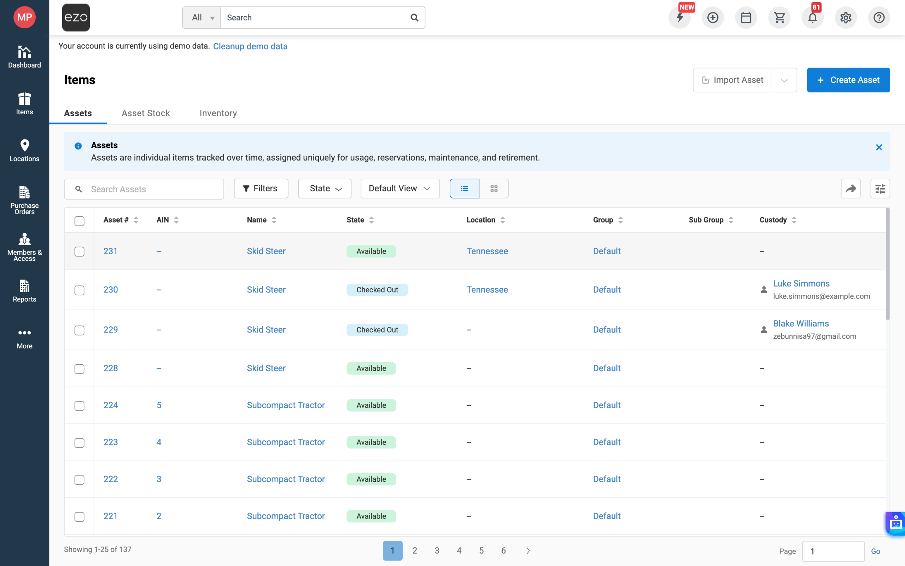Click the Create Asset button
905x566 pixels.
(848, 80)
